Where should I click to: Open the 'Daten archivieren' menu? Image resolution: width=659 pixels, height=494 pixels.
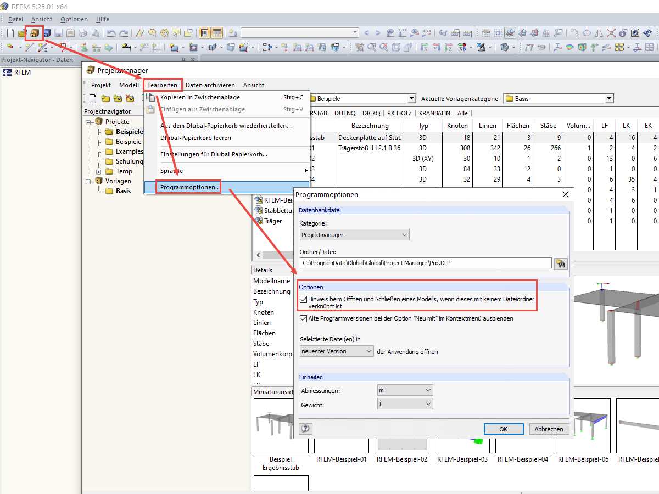210,85
